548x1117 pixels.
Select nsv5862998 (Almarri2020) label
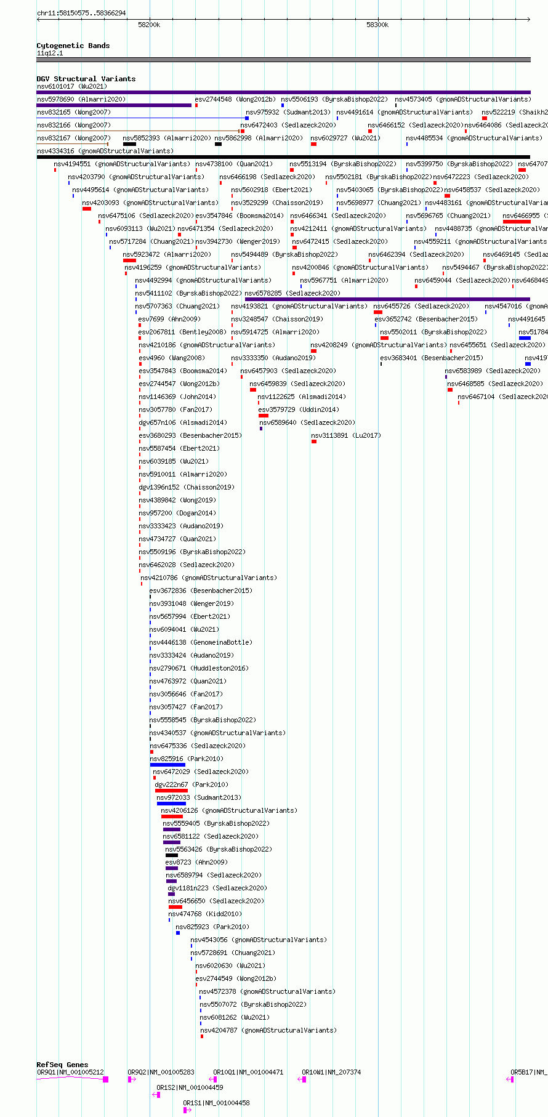coord(259,138)
